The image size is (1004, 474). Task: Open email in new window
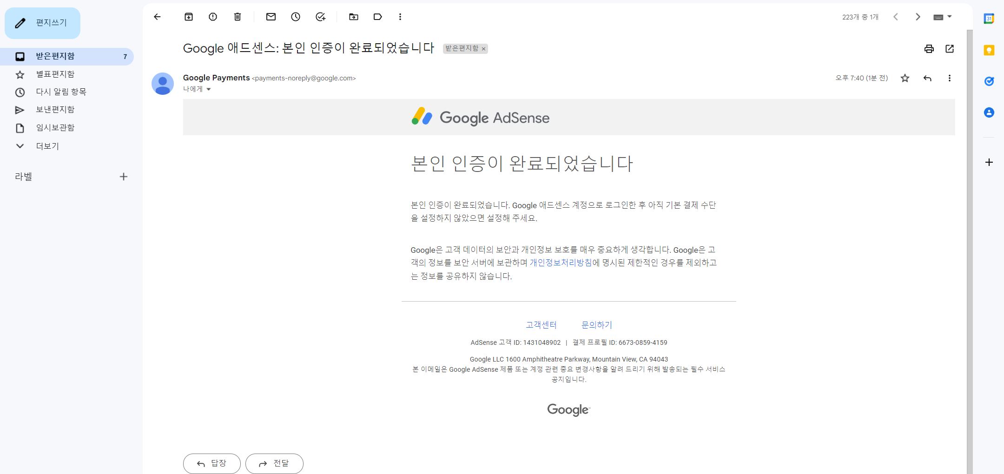pos(950,49)
